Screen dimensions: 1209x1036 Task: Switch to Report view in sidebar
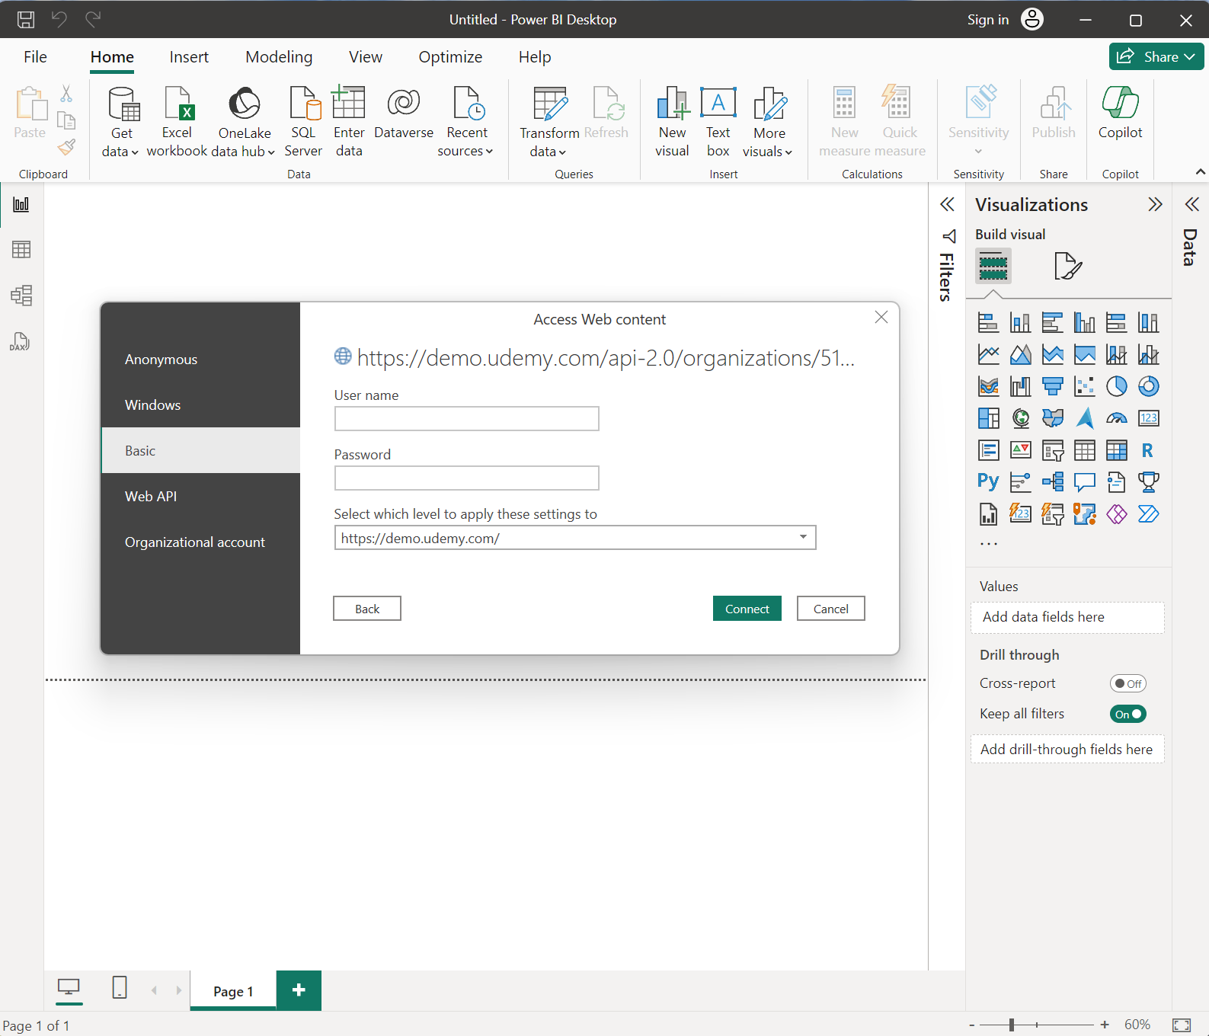click(x=21, y=204)
